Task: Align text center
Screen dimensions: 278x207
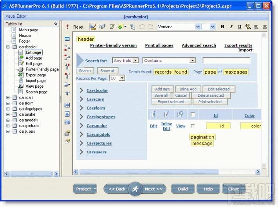Action: (265, 27)
